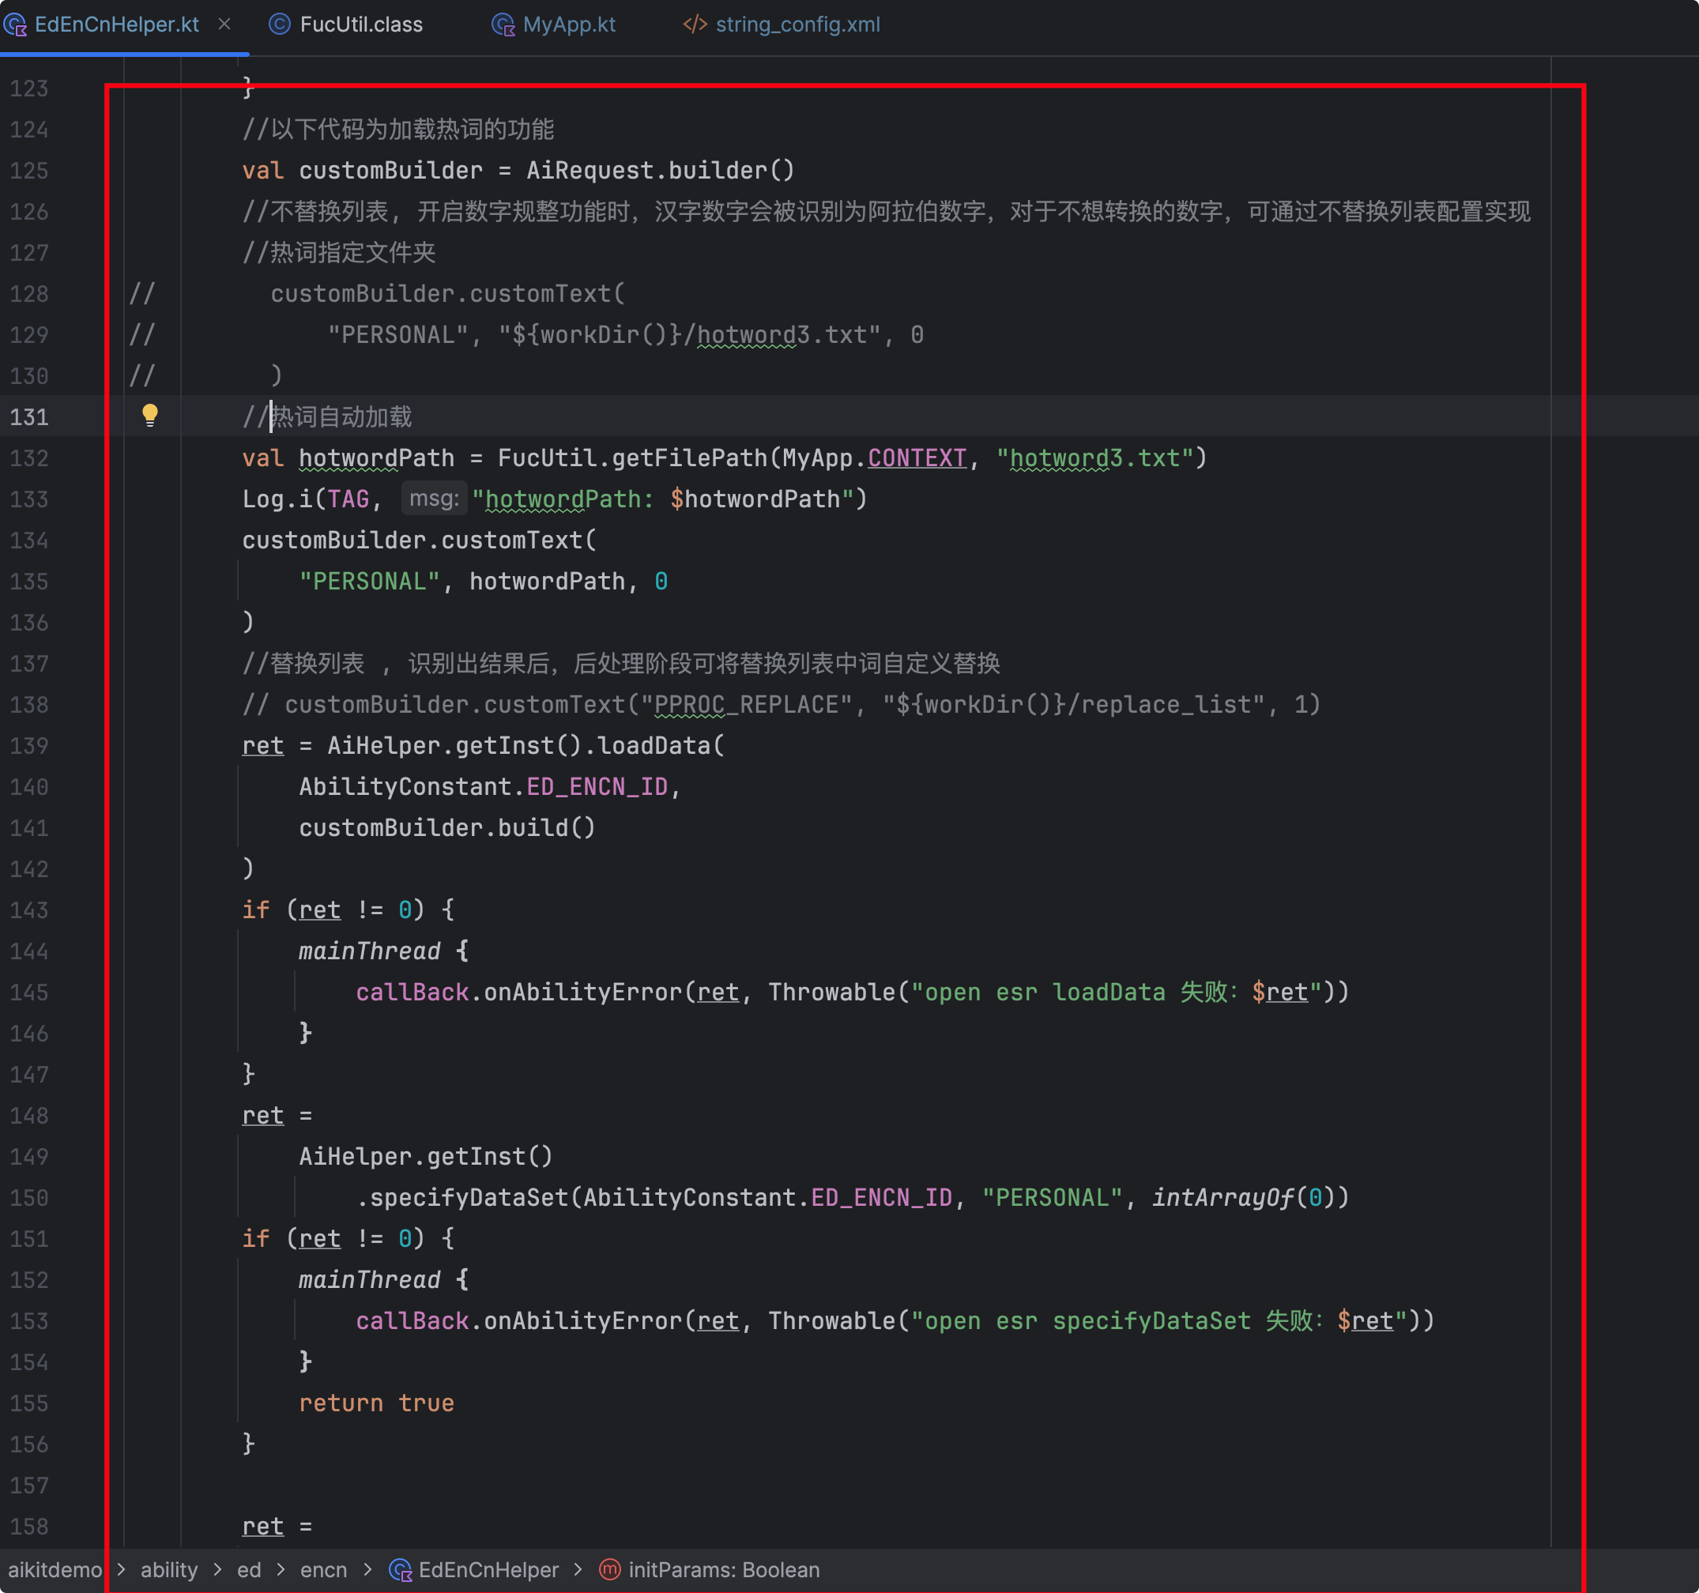Open the aikitdemo breadcrumb item
1699x1593 pixels.
pos(53,1570)
